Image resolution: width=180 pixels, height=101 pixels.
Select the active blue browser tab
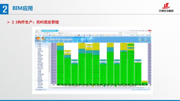click(x=50, y=31)
